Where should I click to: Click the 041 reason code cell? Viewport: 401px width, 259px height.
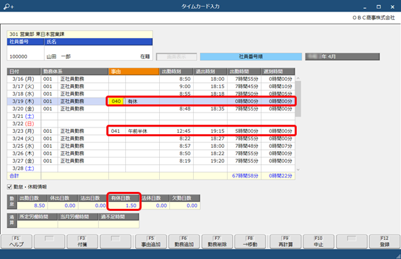tap(117, 131)
